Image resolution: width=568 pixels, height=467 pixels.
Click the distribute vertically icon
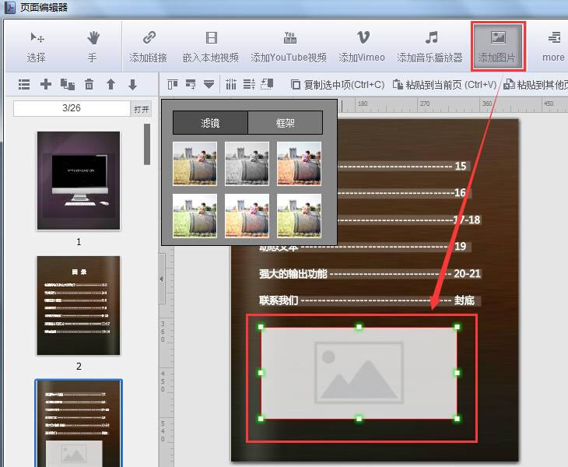pos(249,84)
